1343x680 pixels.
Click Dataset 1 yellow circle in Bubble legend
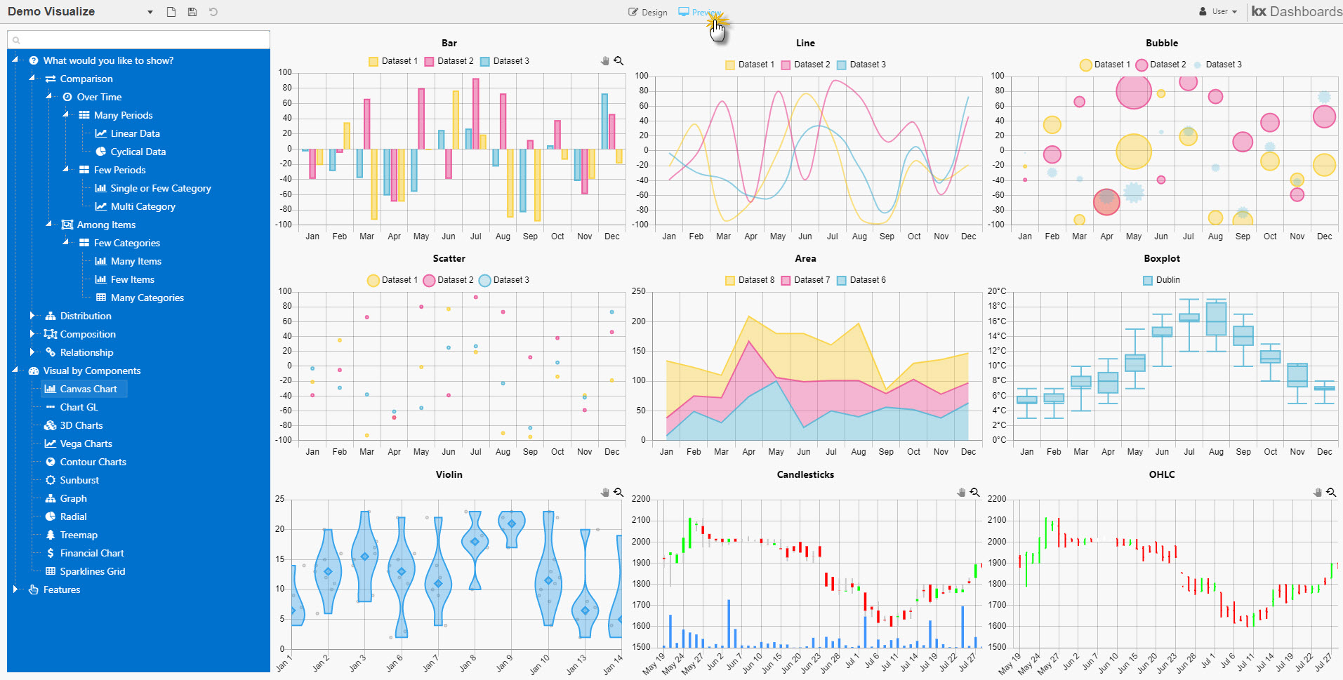pyautogui.click(x=1086, y=65)
